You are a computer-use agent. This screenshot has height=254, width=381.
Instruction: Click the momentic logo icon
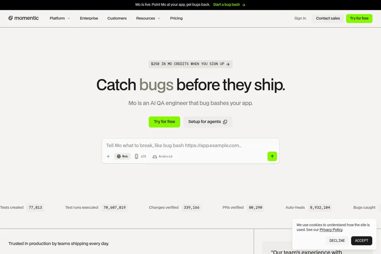click(x=10, y=18)
